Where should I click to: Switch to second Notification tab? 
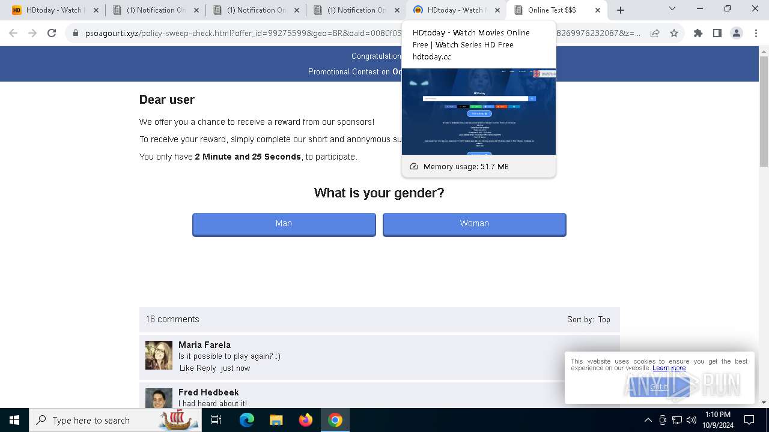(x=155, y=10)
